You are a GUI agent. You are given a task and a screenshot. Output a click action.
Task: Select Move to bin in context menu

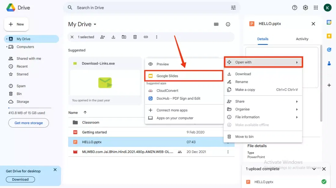pos(263,137)
